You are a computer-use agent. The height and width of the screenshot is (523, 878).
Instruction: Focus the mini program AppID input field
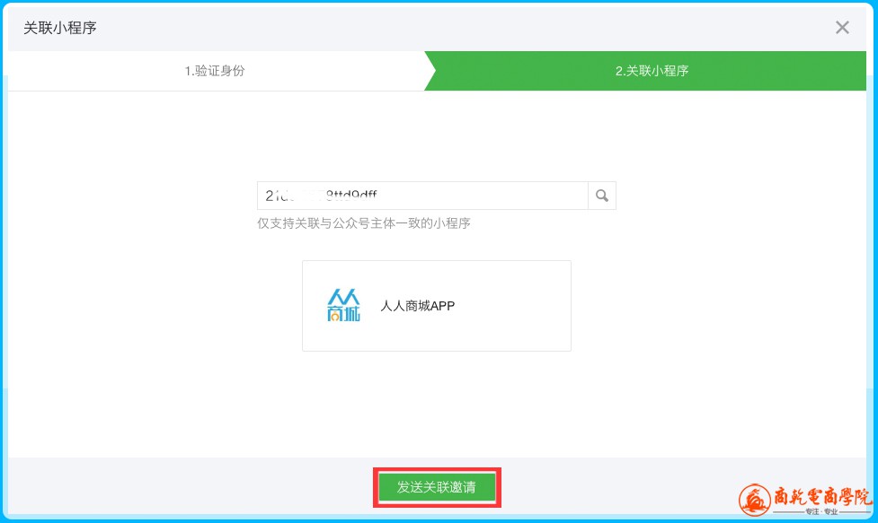pyautogui.click(x=422, y=196)
